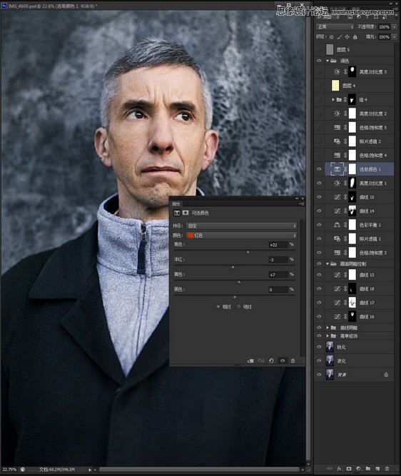Select the 相对 radio option

[x=218, y=307]
